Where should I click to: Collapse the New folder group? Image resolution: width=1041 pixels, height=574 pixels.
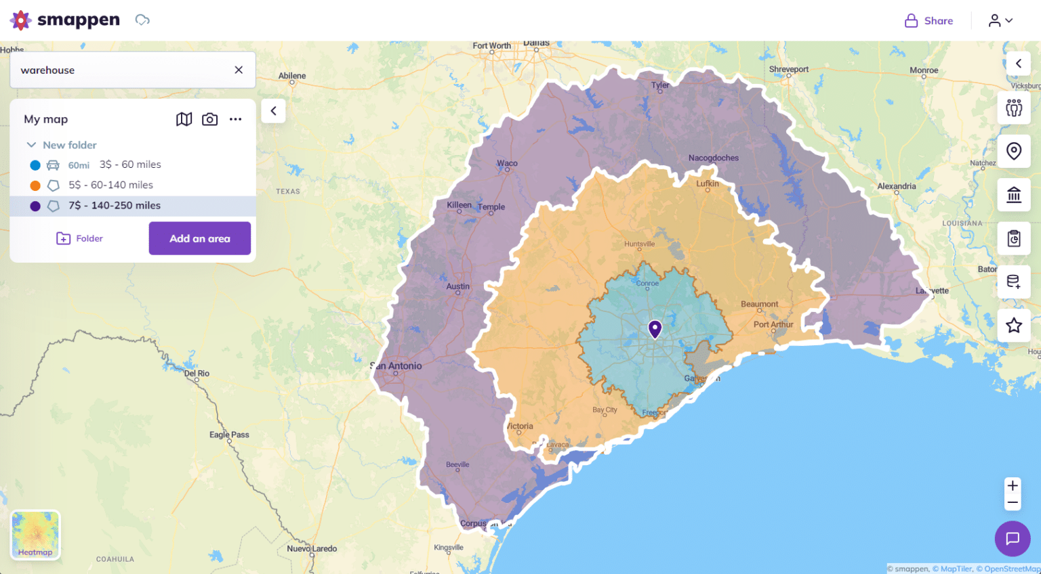pyautogui.click(x=31, y=145)
